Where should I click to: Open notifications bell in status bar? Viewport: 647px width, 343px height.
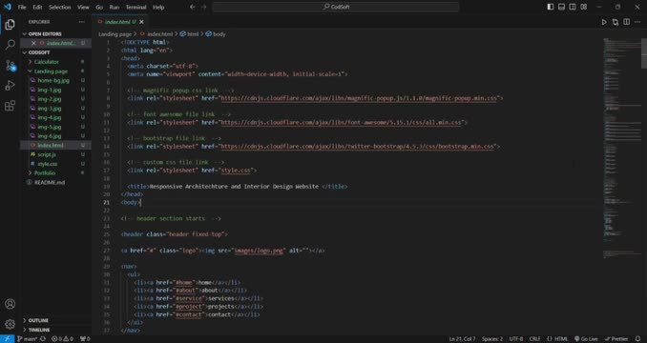[x=637, y=339]
